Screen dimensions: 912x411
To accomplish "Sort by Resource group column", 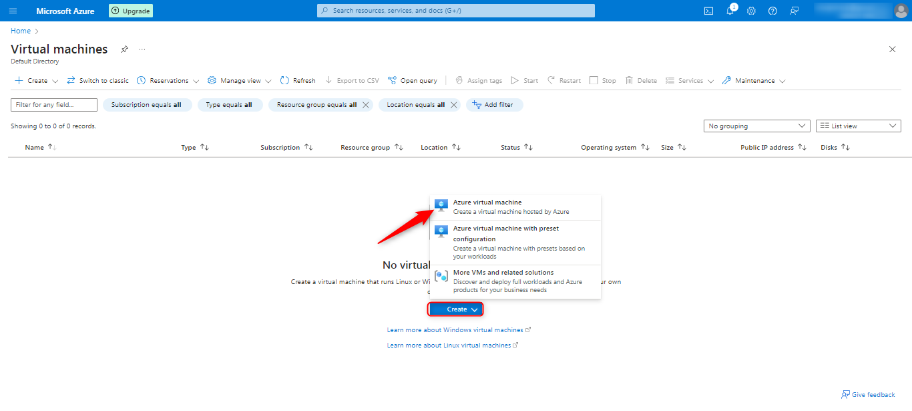I will coord(372,148).
